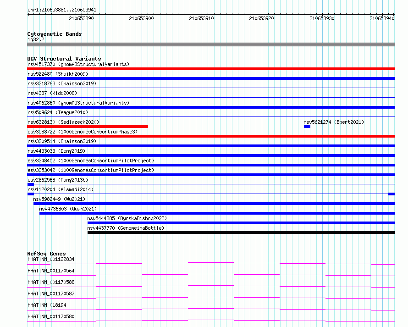Image resolution: width=408 pixels, height=327 pixels.
Task: Select the nsv509624 (Teague2010) label
Action: (58, 112)
